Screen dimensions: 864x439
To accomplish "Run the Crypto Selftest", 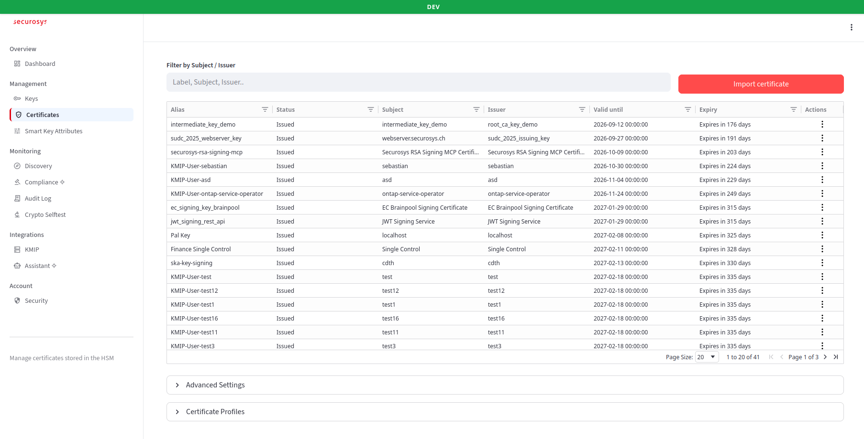I will point(45,214).
